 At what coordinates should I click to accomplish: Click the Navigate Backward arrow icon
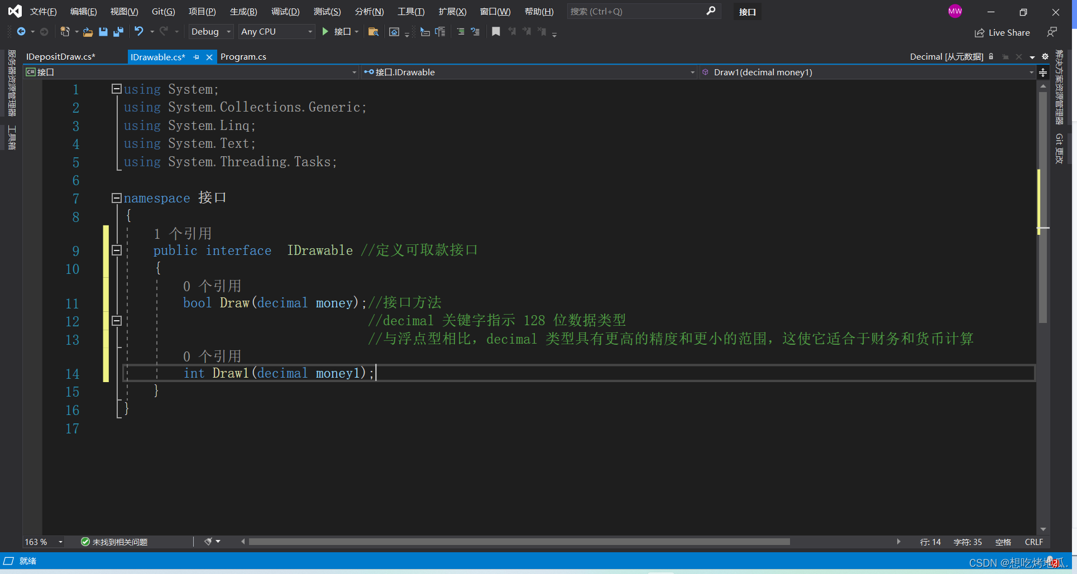21,32
